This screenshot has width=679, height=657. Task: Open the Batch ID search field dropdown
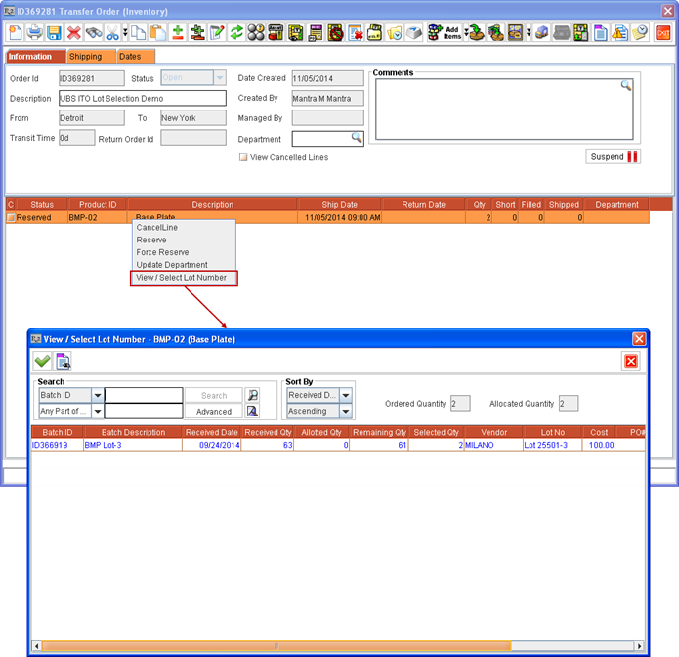tap(98, 395)
